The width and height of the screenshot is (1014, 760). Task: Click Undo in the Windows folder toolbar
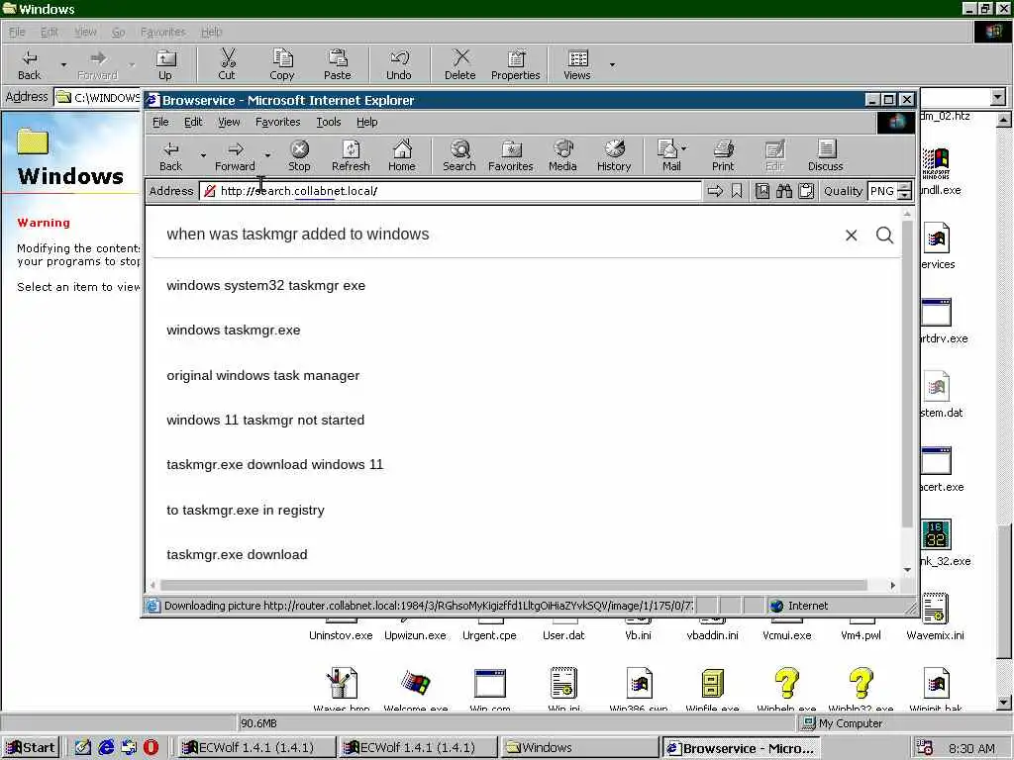(x=398, y=64)
